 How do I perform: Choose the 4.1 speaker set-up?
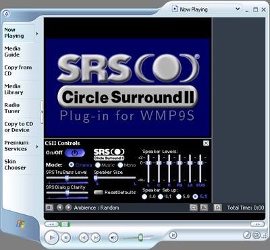(161, 197)
